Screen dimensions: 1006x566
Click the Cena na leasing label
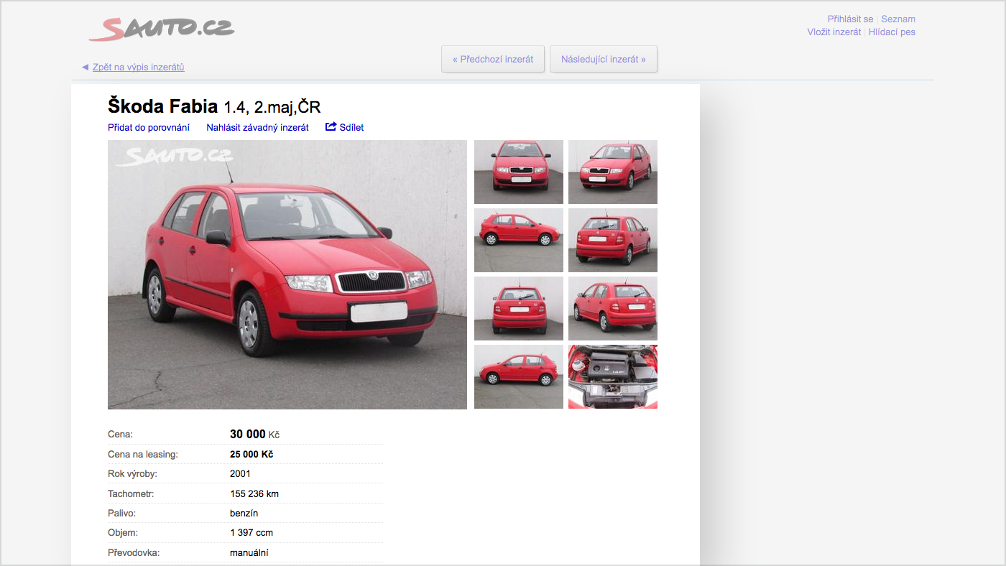point(142,454)
